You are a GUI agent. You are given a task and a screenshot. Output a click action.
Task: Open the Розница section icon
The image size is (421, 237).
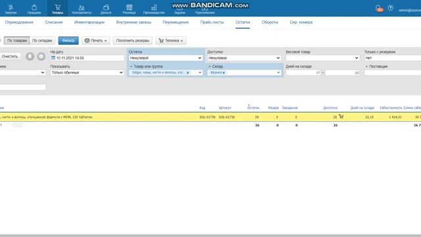129,9
